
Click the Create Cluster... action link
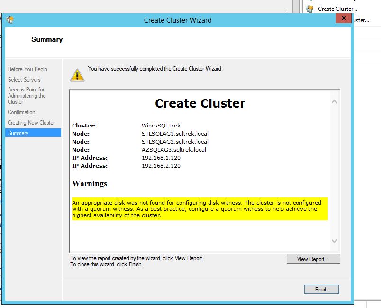click(x=337, y=9)
